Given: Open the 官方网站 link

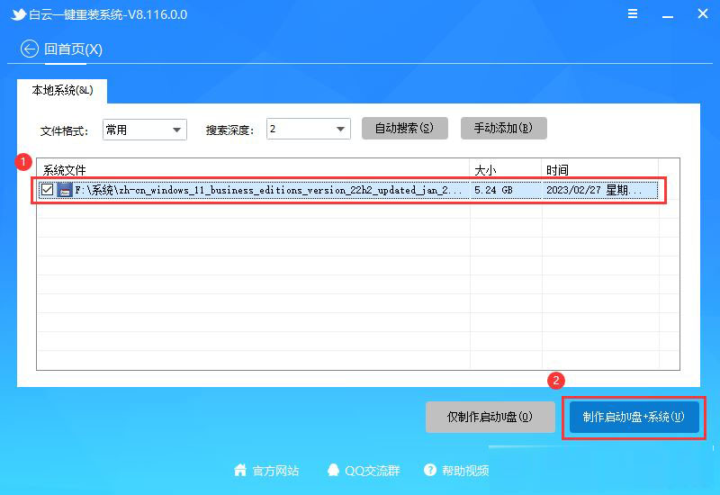Looking at the screenshot, I should [275, 471].
